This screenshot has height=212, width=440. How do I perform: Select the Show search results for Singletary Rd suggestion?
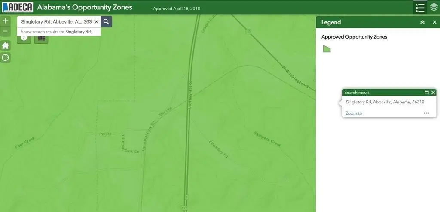point(58,32)
